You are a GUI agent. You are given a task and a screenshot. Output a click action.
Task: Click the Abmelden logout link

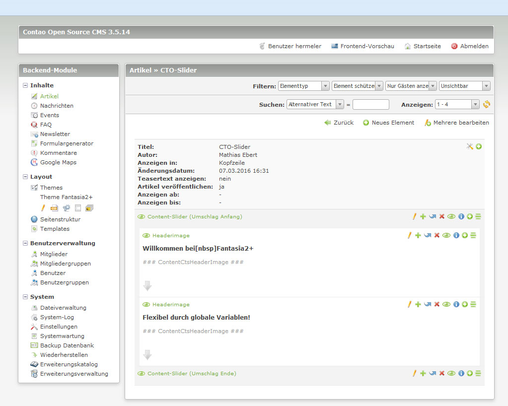tap(474, 46)
